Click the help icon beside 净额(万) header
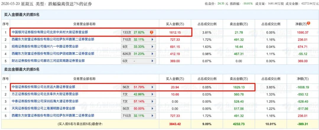Image resolution: width=319 pixels, height=130 pixels. [308, 24]
